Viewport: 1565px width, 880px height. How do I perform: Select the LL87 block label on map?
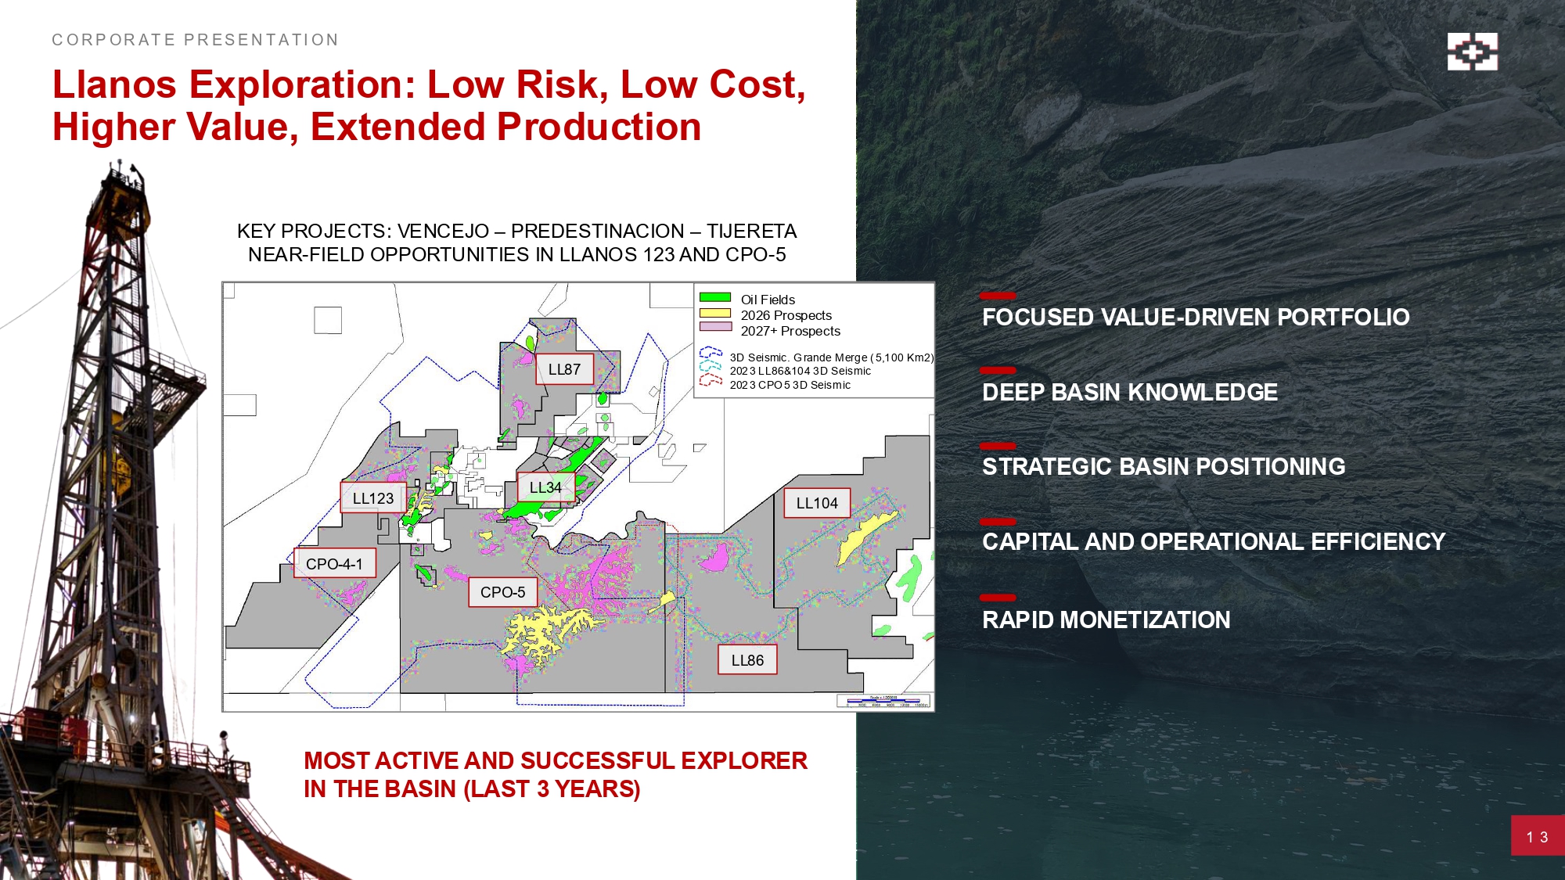pyautogui.click(x=564, y=369)
